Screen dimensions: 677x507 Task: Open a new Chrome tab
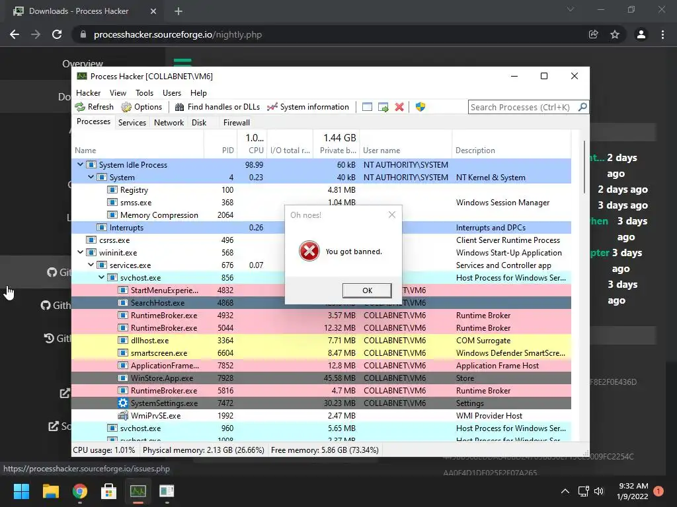[179, 11]
